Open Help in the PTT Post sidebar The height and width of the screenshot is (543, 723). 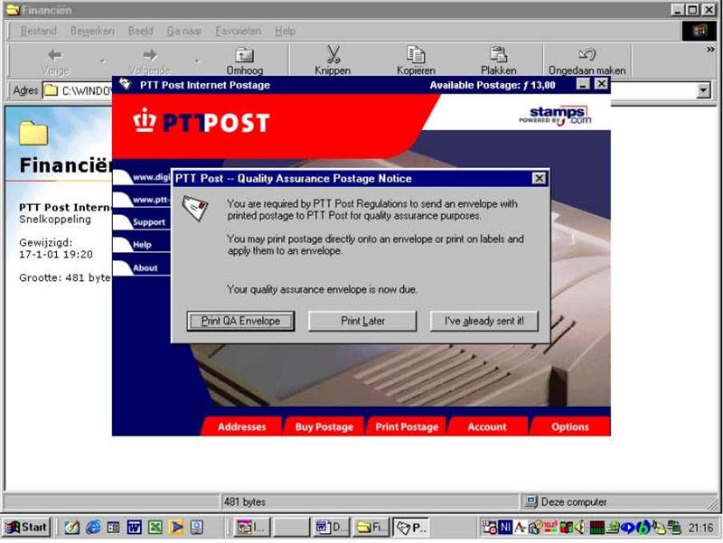click(142, 245)
